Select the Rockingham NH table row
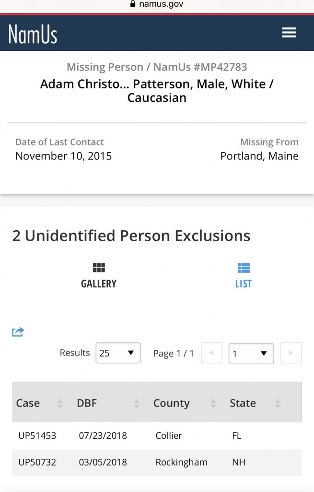Viewport: 314px width, 492px height. click(x=181, y=462)
